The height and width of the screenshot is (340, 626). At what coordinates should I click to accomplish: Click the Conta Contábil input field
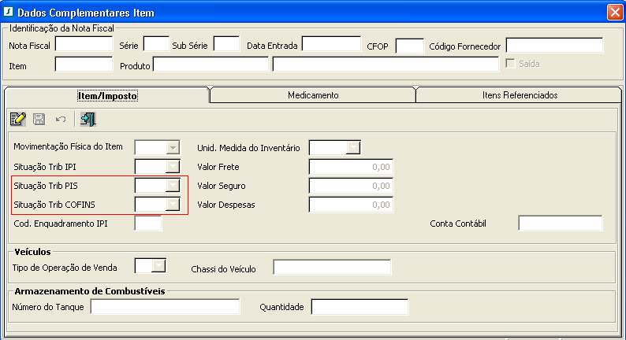click(x=560, y=224)
